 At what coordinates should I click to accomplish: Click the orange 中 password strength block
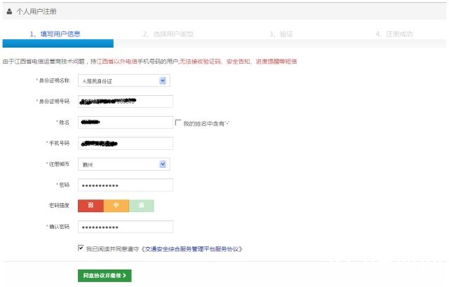(x=116, y=206)
